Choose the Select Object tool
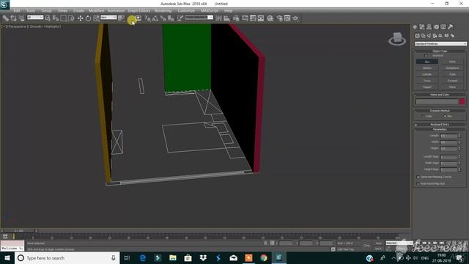Image resolution: width=469 pixels, height=264 pixels. point(47,18)
